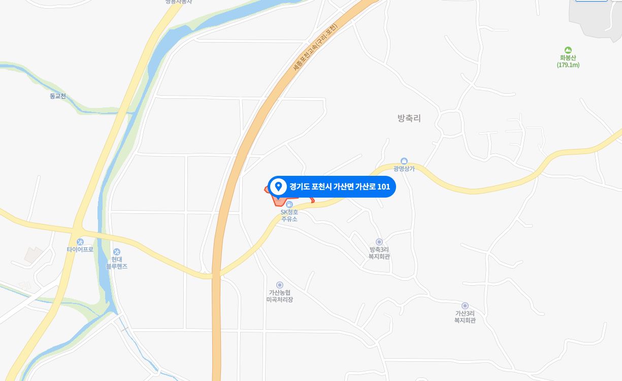Select the 가산3리 복지회관 marker icon
The height and width of the screenshot is (381, 622).
coord(465,306)
